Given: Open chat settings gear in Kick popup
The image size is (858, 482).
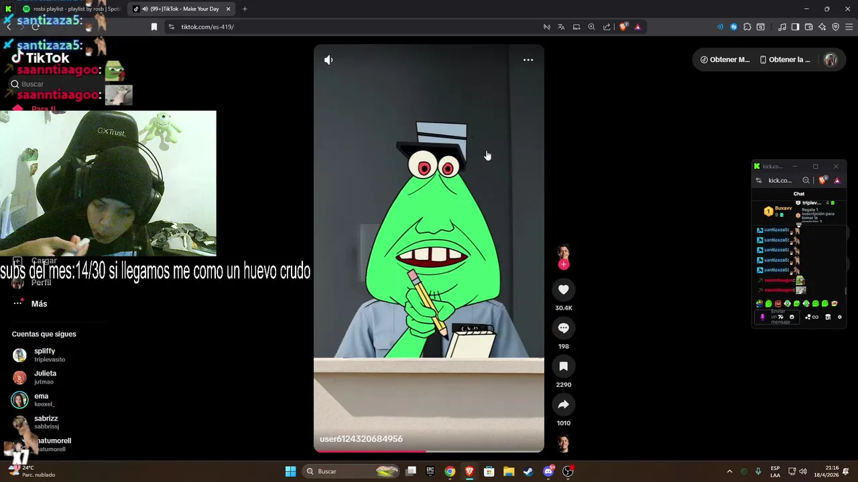Looking at the screenshot, I should click(840, 317).
